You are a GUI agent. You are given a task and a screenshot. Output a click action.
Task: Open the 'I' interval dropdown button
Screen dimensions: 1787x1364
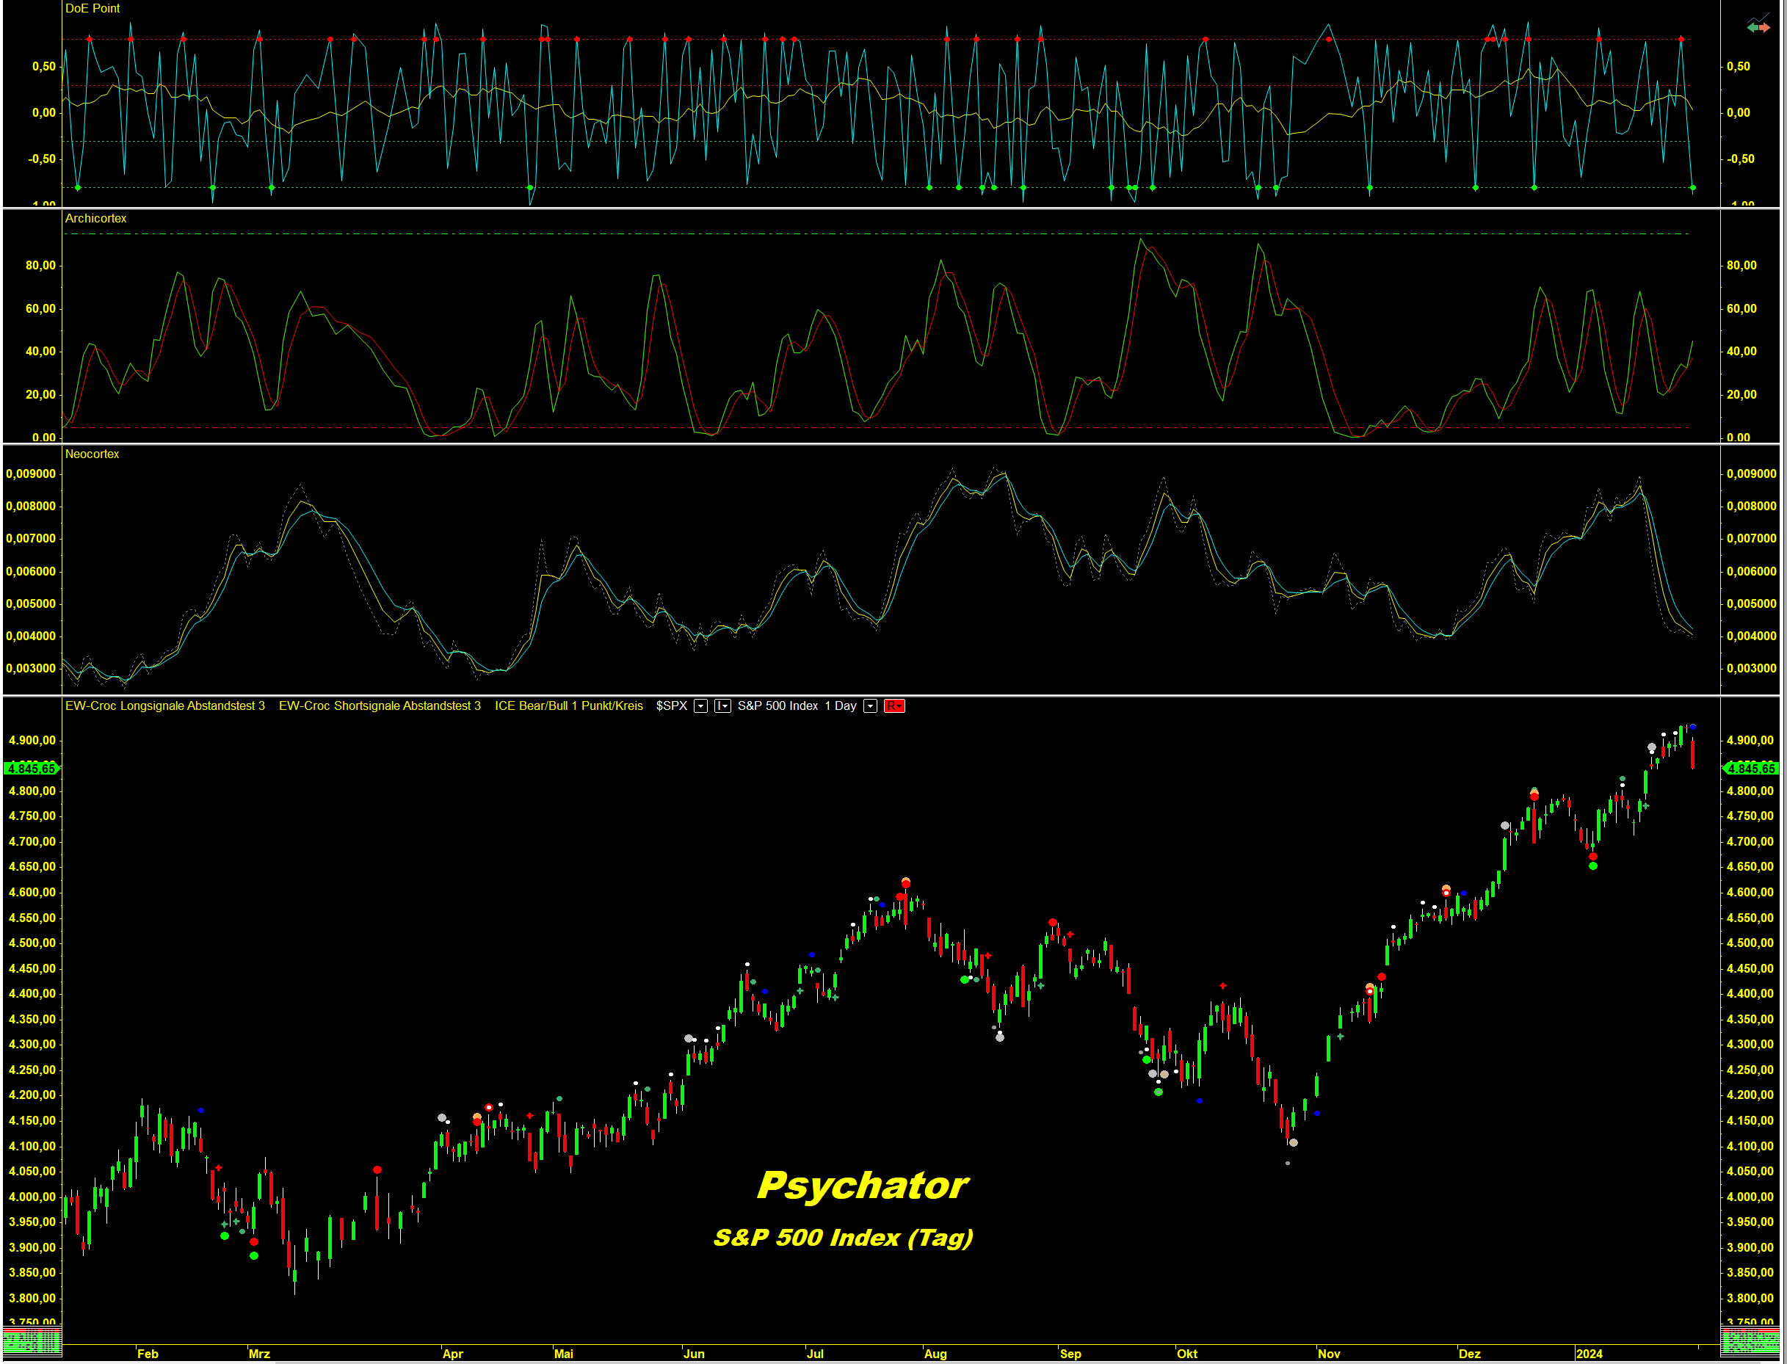tap(722, 706)
